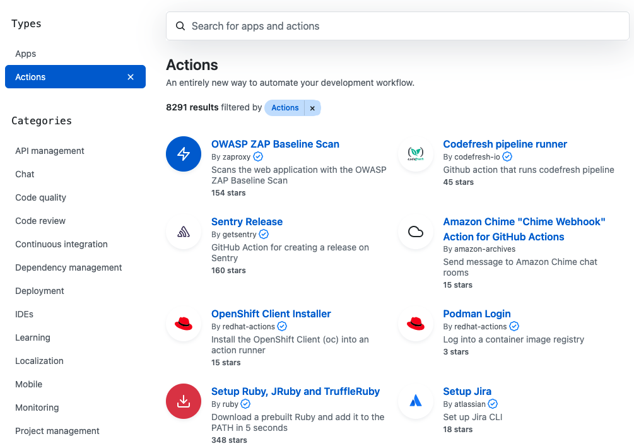Remove the Actions filter chip

312,108
